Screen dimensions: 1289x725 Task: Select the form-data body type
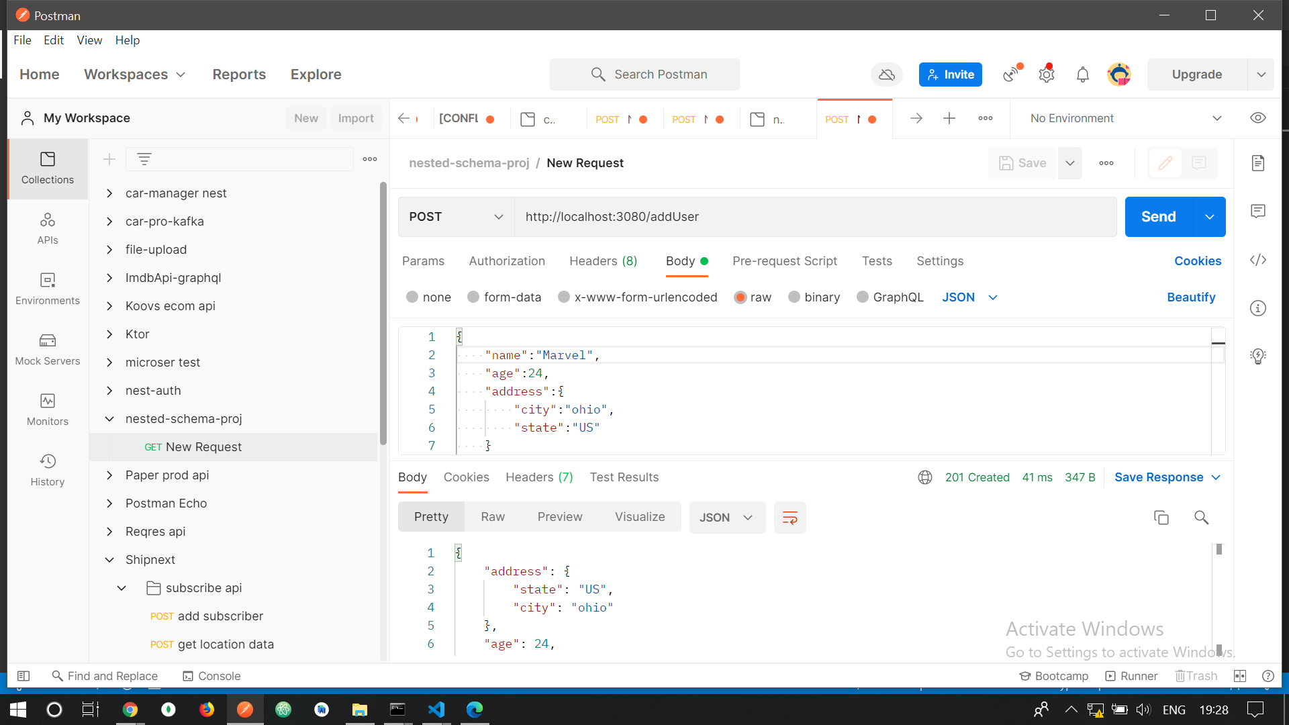click(x=473, y=297)
